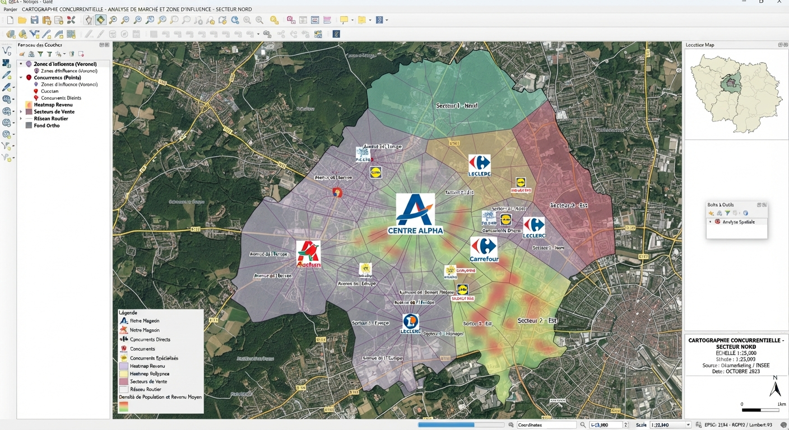Click filter legend funnel in layers panel
789x430 pixels.
[x=40, y=54]
